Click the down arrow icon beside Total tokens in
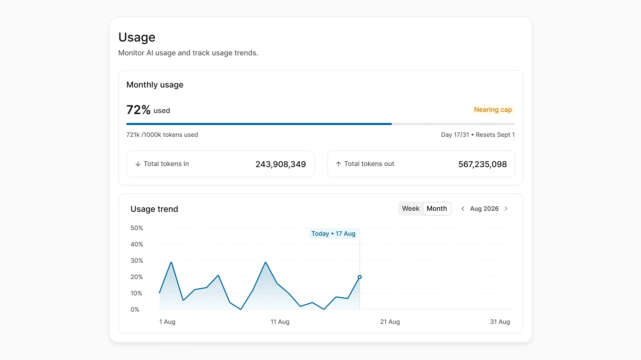Image resolution: width=641 pixels, height=360 pixels. click(x=138, y=164)
